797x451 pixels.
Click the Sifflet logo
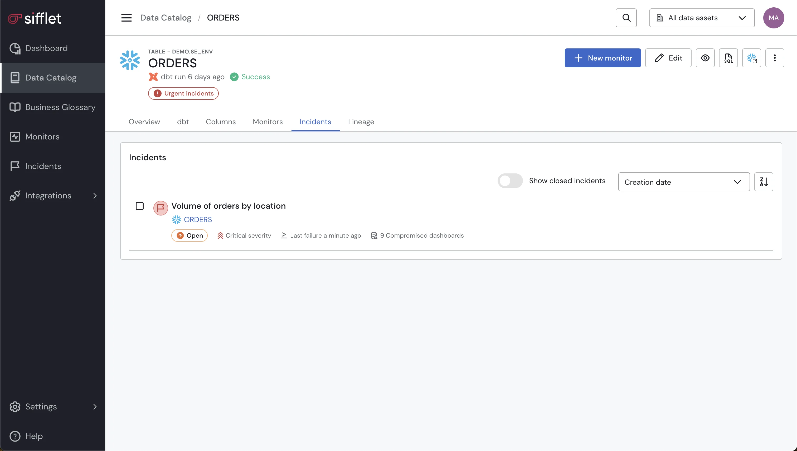click(35, 18)
